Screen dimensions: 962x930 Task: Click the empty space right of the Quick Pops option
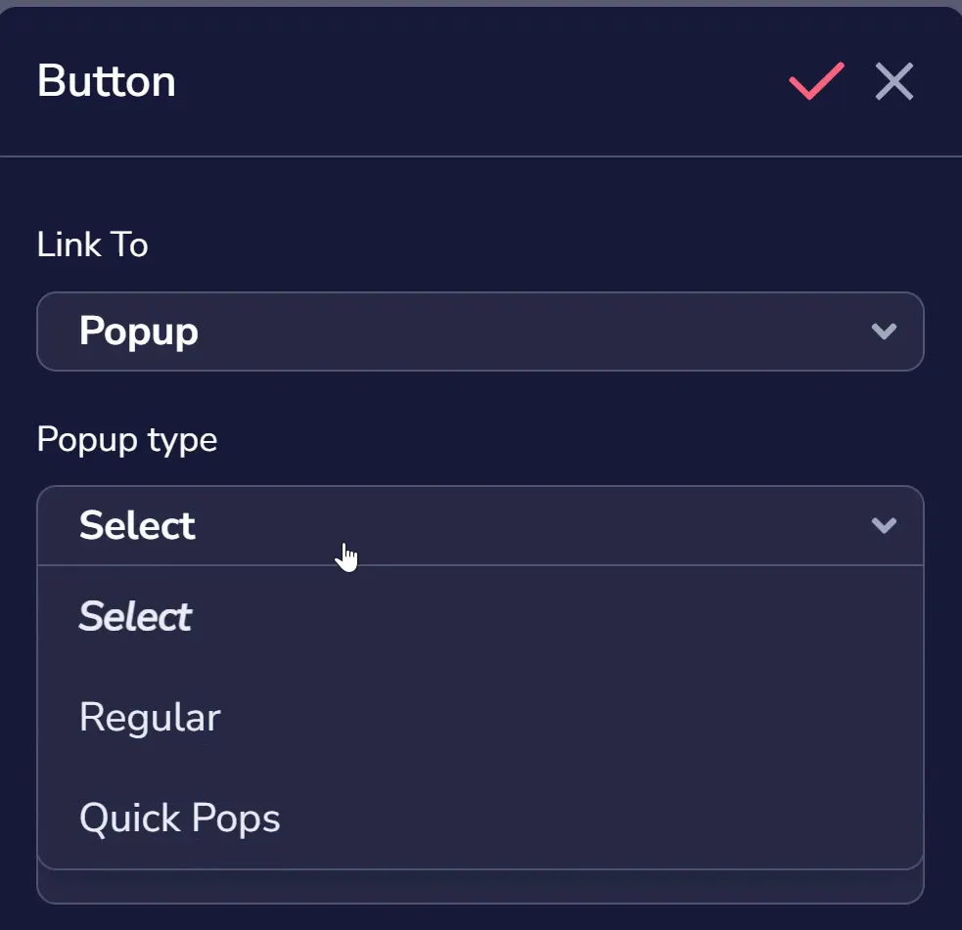coord(601,818)
